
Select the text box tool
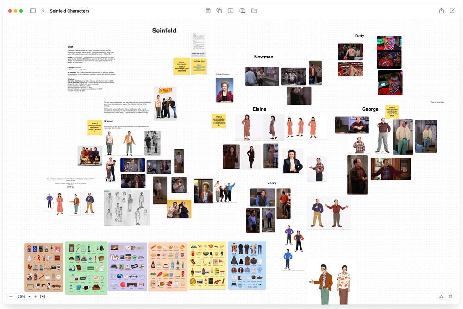coord(231,11)
